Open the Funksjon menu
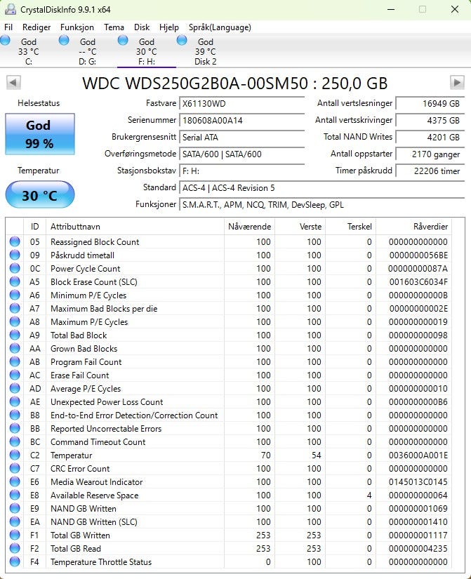The image size is (471, 579). [x=77, y=27]
